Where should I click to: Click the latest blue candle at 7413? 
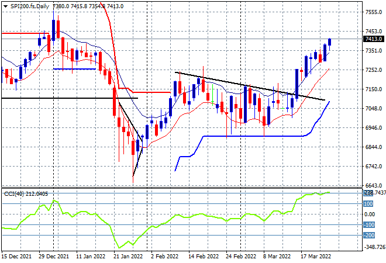[x=330, y=42]
